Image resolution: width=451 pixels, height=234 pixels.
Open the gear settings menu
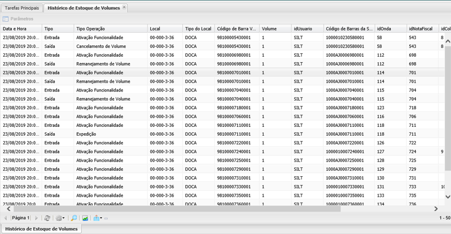click(x=60, y=218)
